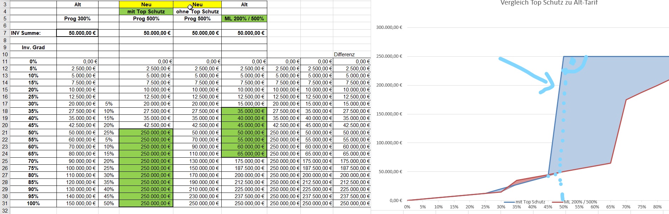Select the 100% Inv. Grad cell
Viewport: 669px width, 214px height.
click(x=34, y=203)
